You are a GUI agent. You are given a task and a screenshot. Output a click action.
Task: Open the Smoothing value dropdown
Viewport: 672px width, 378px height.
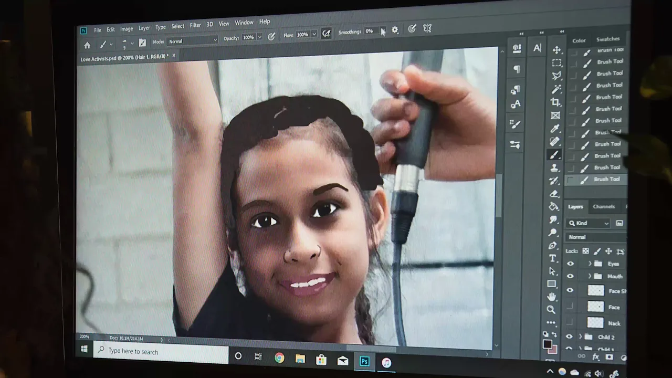coord(383,31)
